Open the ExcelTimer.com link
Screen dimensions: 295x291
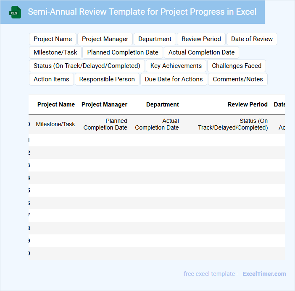(264, 274)
